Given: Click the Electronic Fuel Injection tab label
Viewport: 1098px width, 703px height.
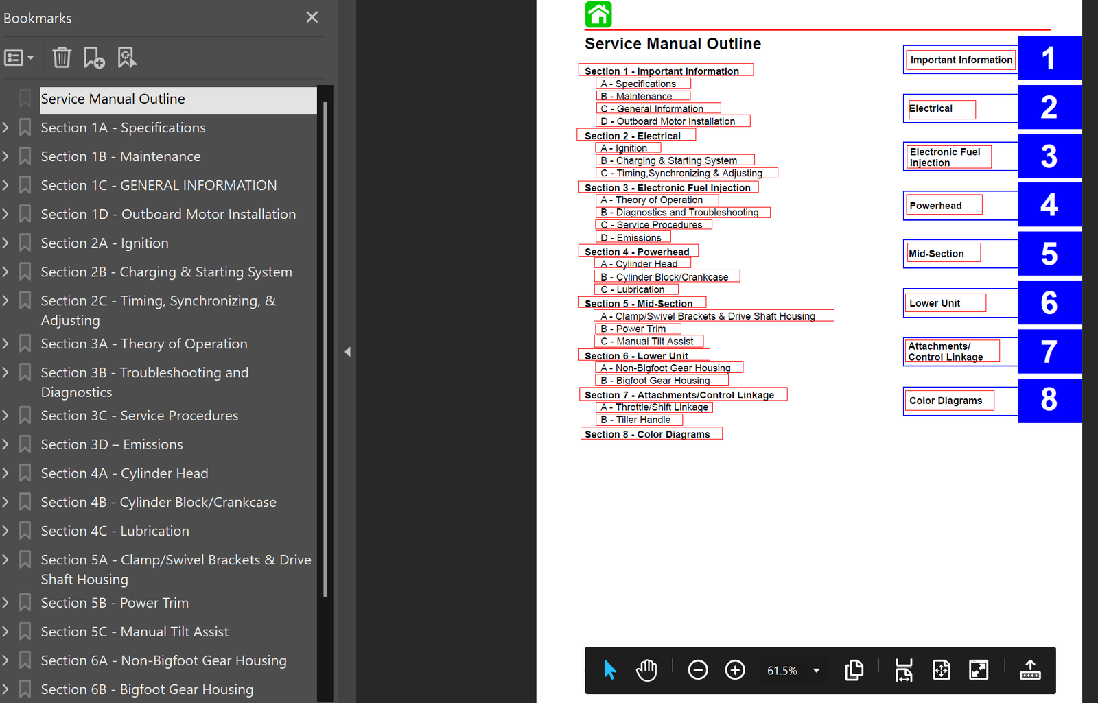Looking at the screenshot, I should [948, 156].
